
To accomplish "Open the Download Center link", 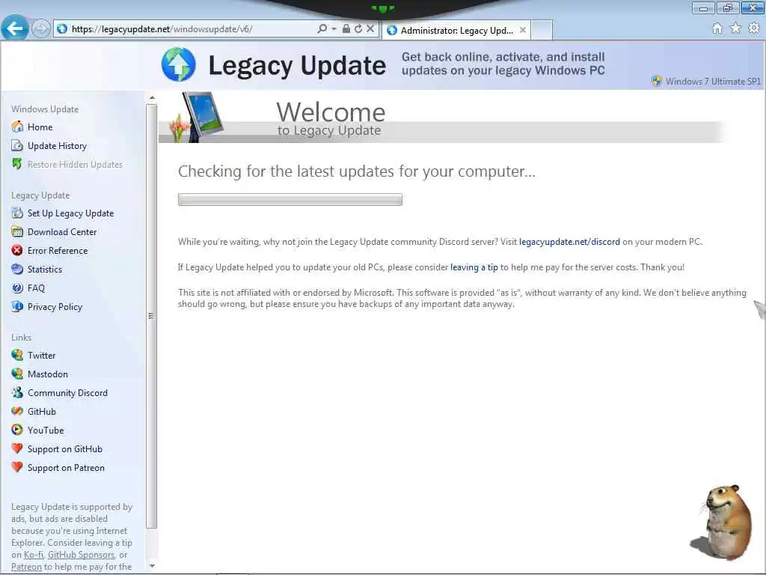I will 62,232.
